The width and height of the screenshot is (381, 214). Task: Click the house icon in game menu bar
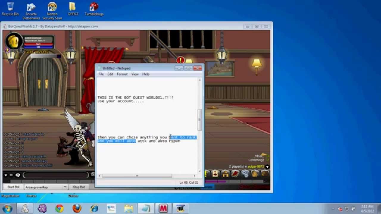tap(225, 174)
